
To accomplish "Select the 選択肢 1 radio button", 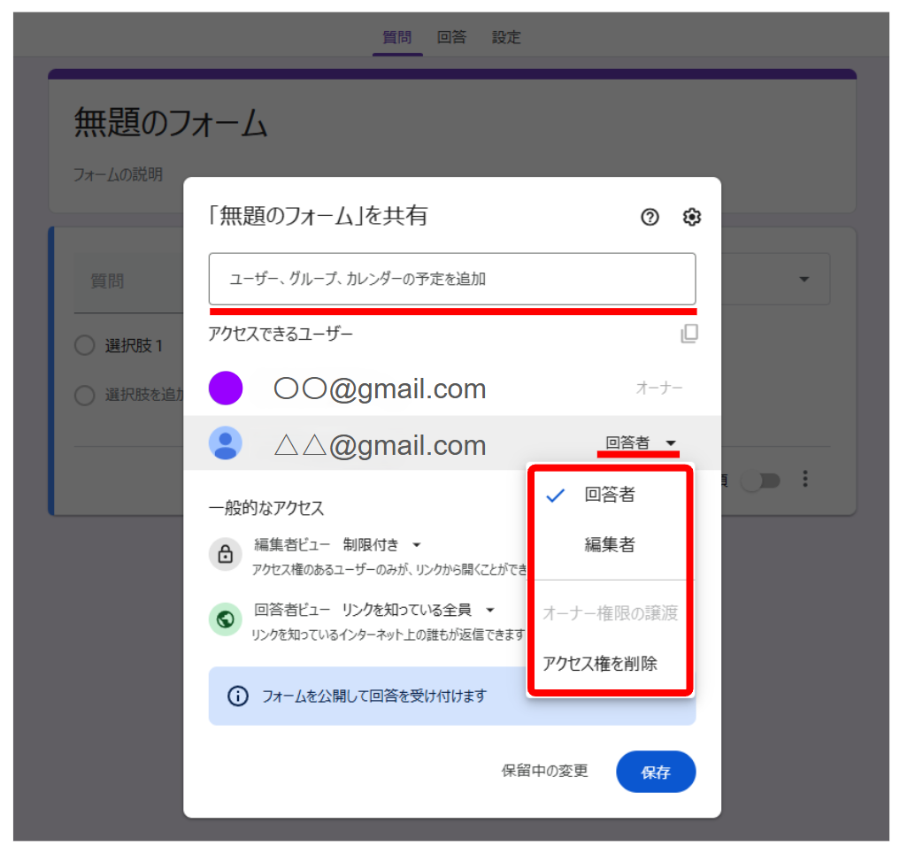I will pos(84,346).
